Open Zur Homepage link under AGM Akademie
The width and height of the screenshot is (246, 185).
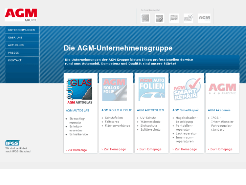[x=220, y=149]
